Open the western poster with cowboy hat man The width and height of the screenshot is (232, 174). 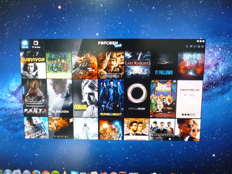tap(111, 65)
